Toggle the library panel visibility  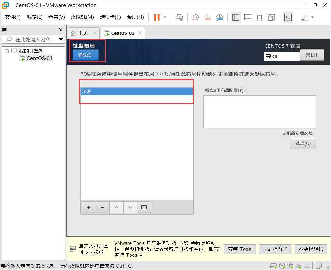[236, 17]
